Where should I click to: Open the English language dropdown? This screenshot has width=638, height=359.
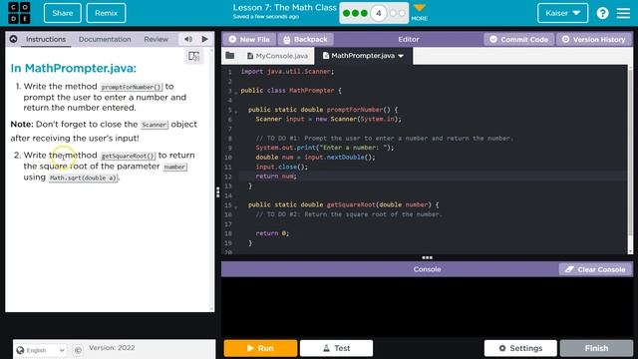click(41, 350)
